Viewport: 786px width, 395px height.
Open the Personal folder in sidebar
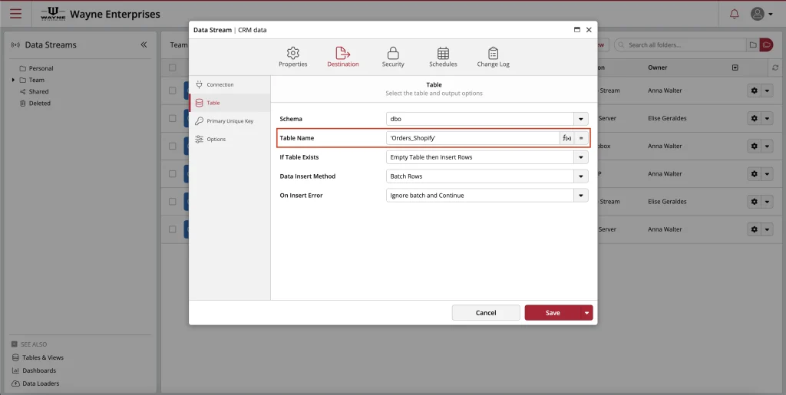tap(36, 68)
